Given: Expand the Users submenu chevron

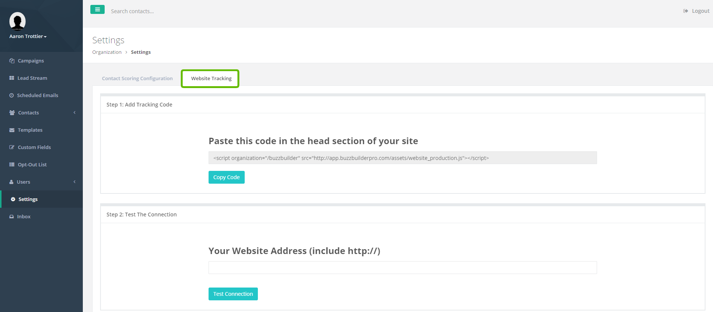Looking at the screenshot, I should pyautogui.click(x=75, y=182).
